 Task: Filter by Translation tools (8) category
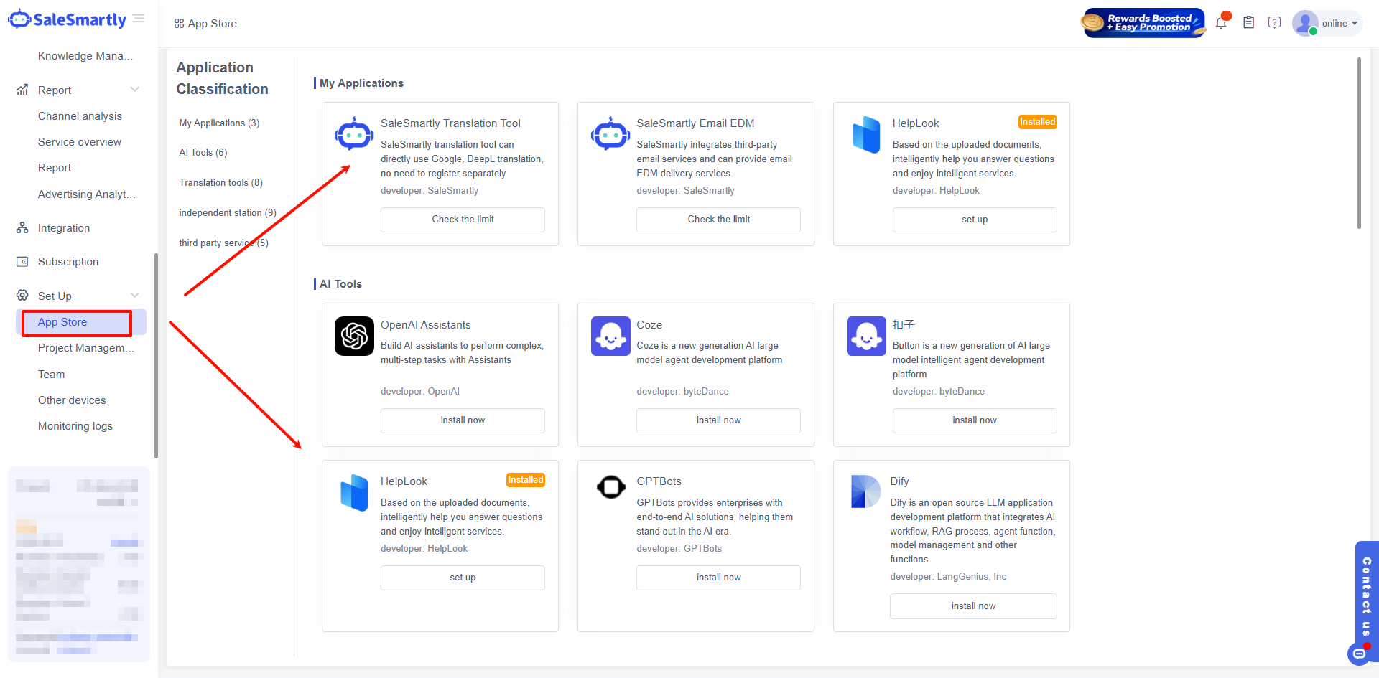pyautogui.click(x=220, y=182)
